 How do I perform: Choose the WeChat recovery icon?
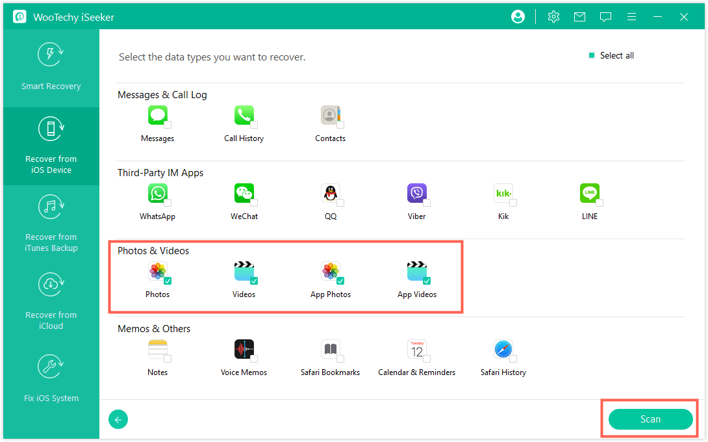click(244, 192)
